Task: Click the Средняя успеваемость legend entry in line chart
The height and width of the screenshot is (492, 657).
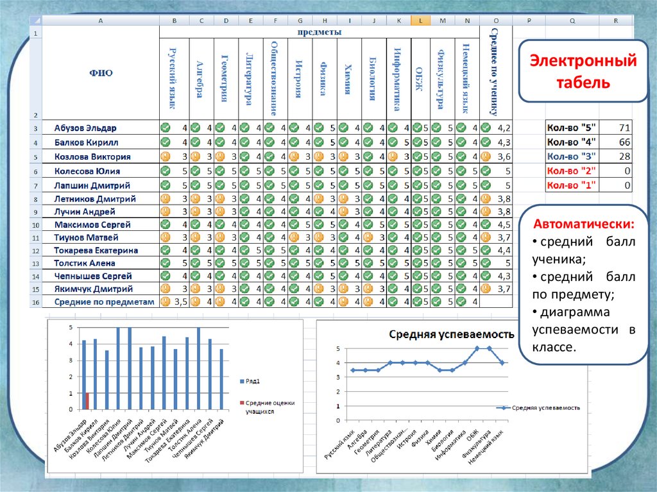Action: coord(538,408)
